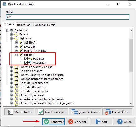Switch to the Sistema tab
Viewport: 136px width, 127px height.
(9, 25)
